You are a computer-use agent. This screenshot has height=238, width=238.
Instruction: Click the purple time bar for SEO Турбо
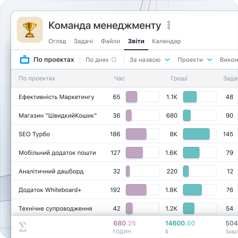click(136, 134)
